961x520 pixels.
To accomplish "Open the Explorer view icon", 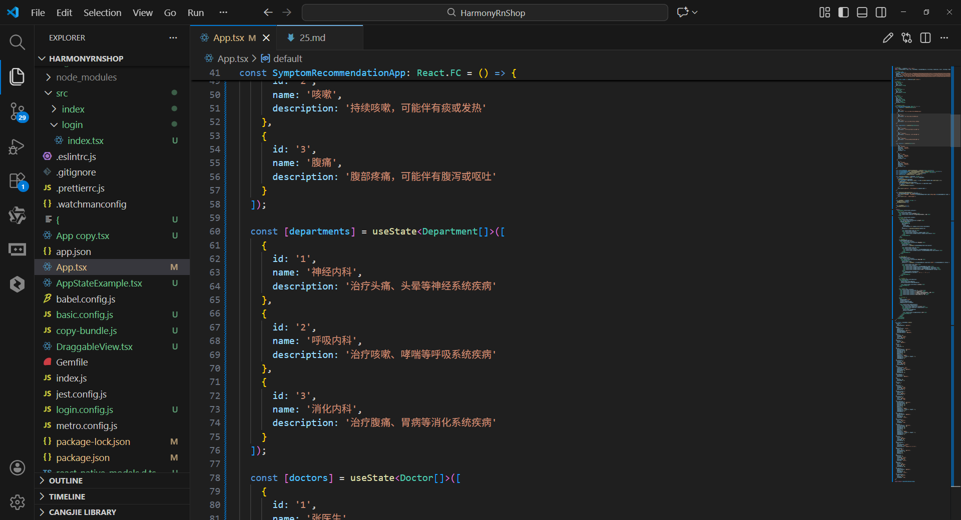I will point(17,76).
